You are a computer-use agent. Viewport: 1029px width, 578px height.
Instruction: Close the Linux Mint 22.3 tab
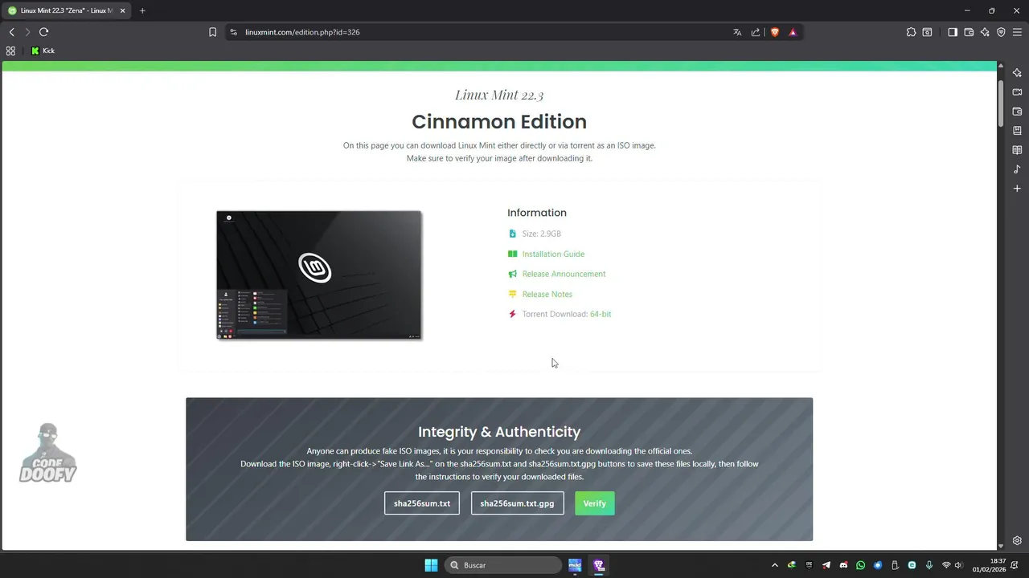[123, 10]
